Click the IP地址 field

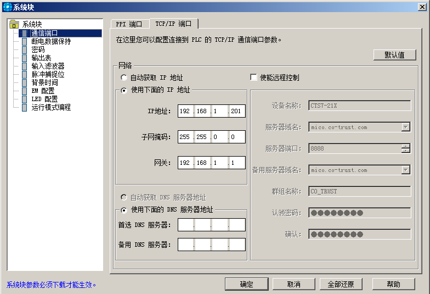pos(212,111)
